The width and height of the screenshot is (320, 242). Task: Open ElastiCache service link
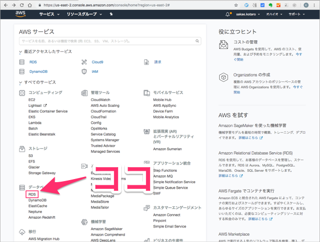coord(38,206)
